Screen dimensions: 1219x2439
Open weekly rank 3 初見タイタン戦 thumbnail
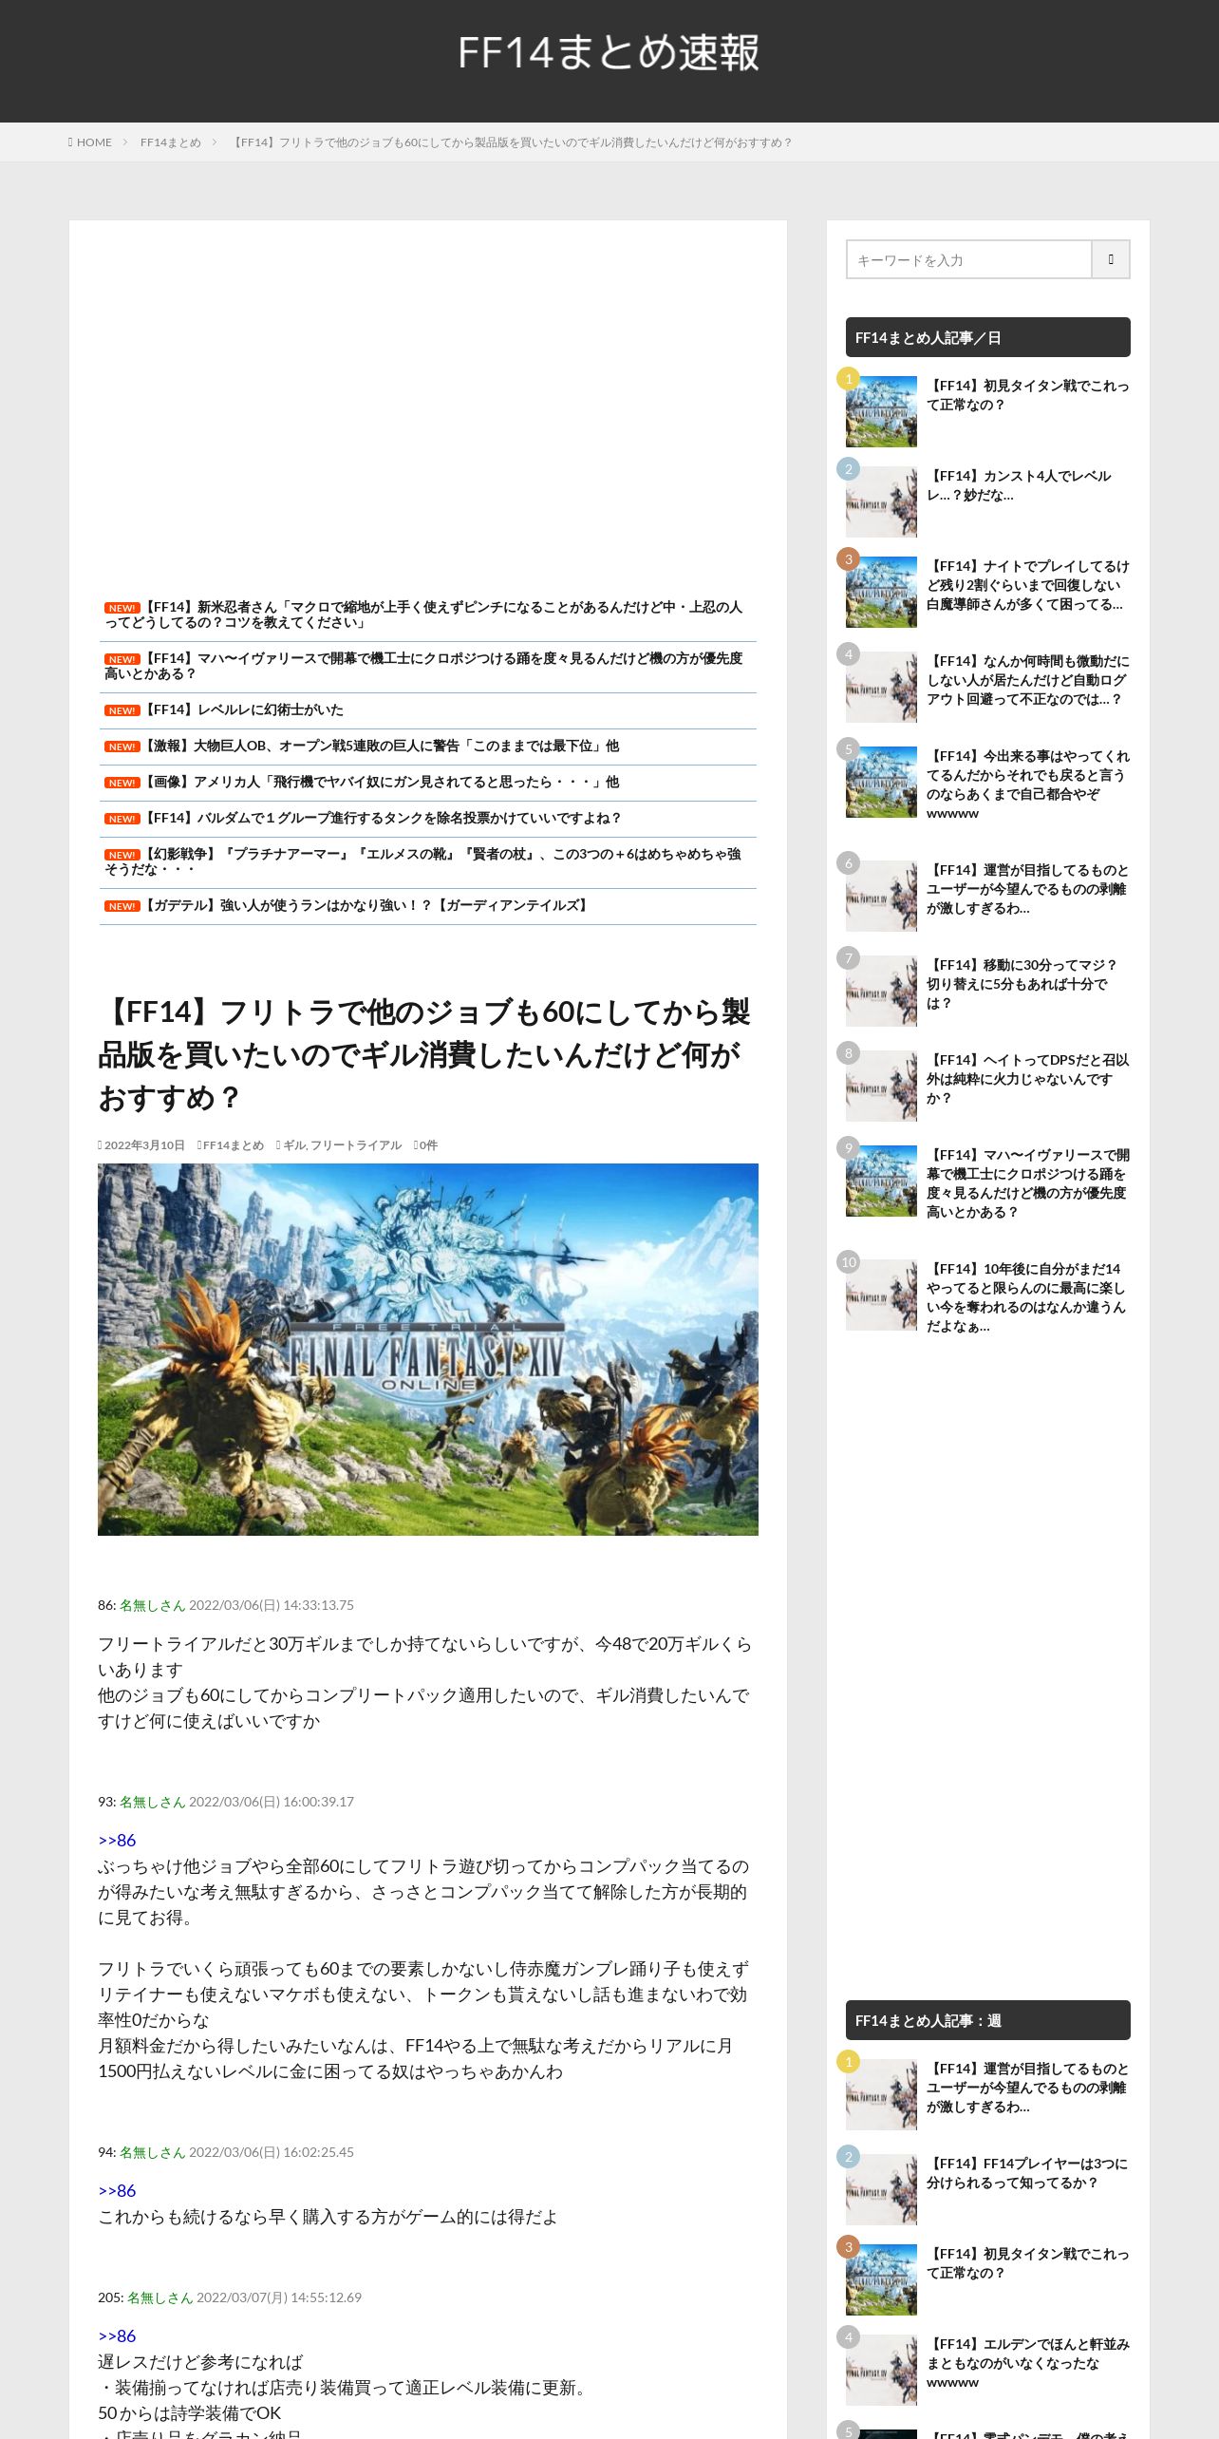[x=881, y=2279]
